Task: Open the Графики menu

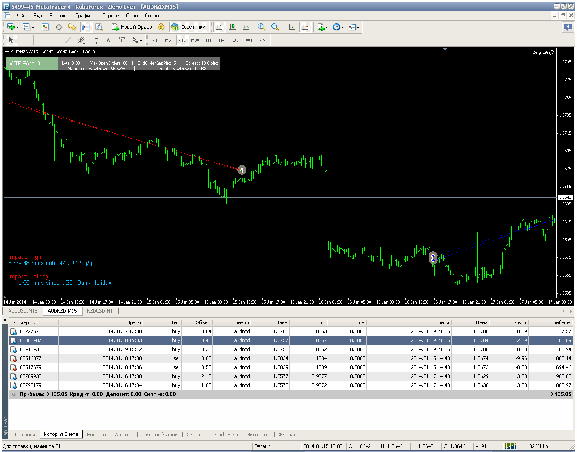Action: click(85, 16)
